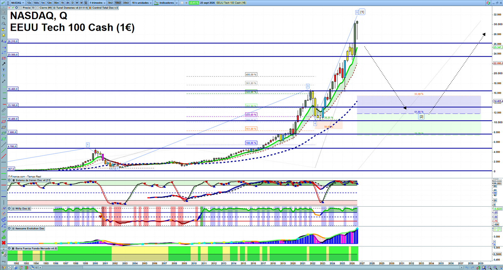Image resolution: width=503 pixels, height=270 pixels.
Task: Expand the left toolbar chevron above Barra Fuerza
Action: [3, 249]
